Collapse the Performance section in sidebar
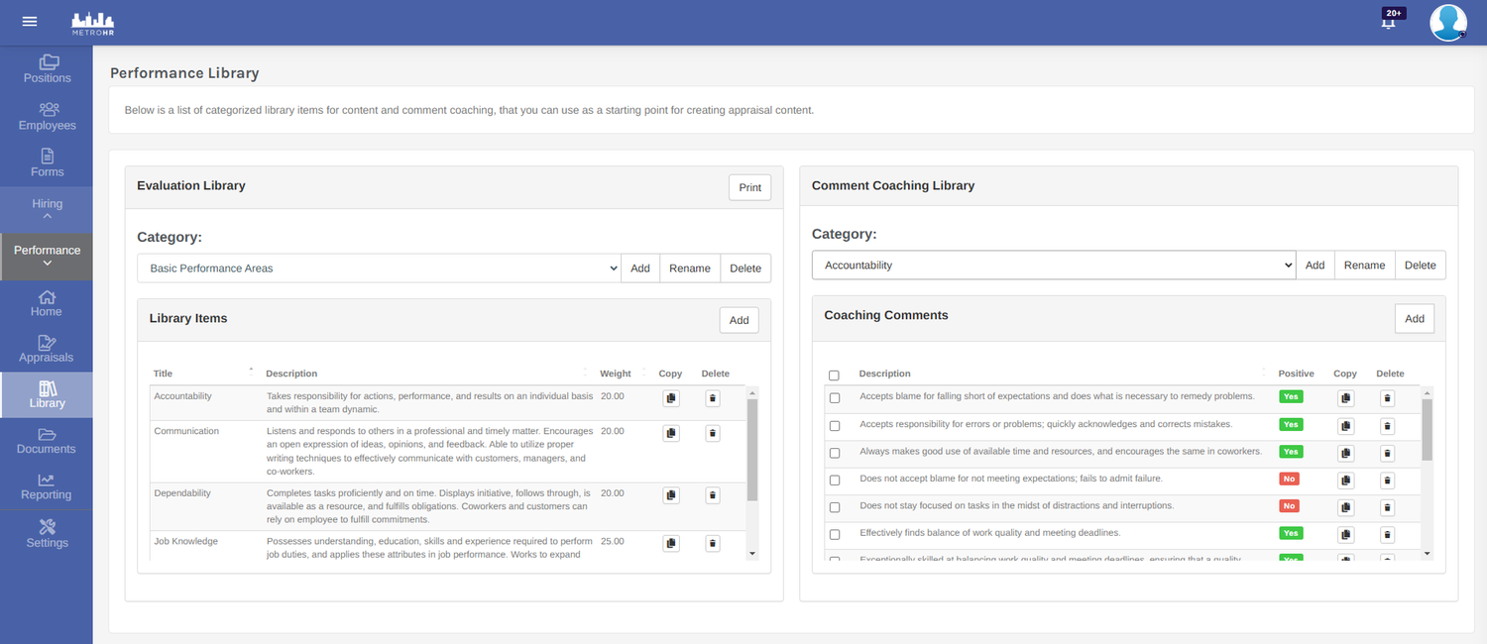This screenshot has width=1487, height=644. 47,257
